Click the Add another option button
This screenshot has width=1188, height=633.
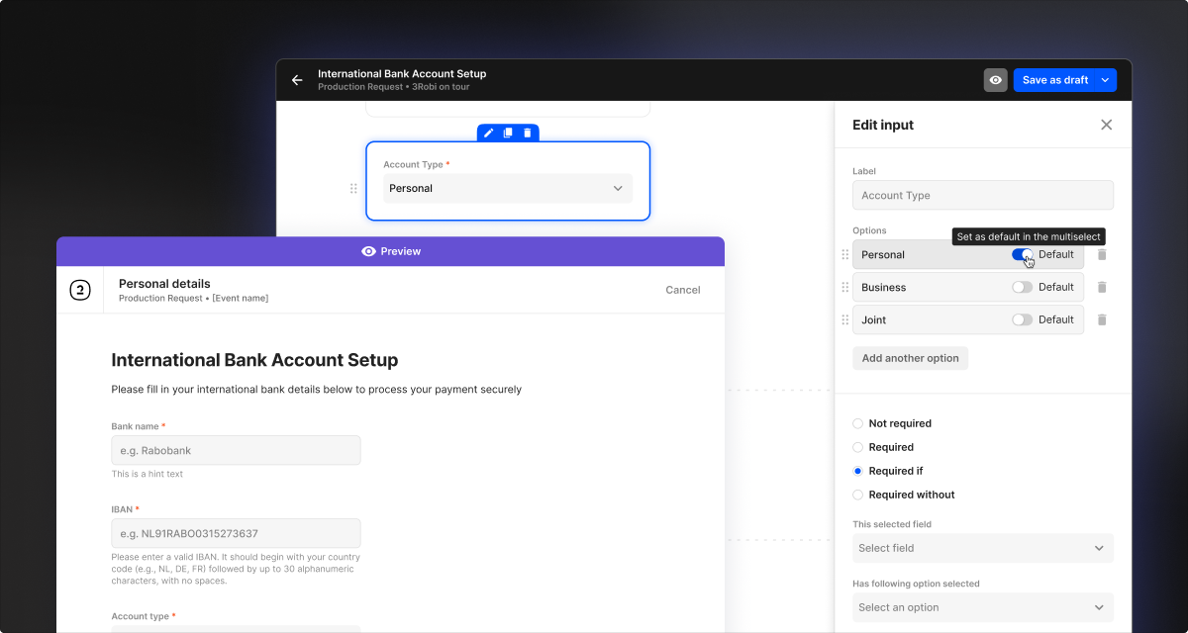910,358
